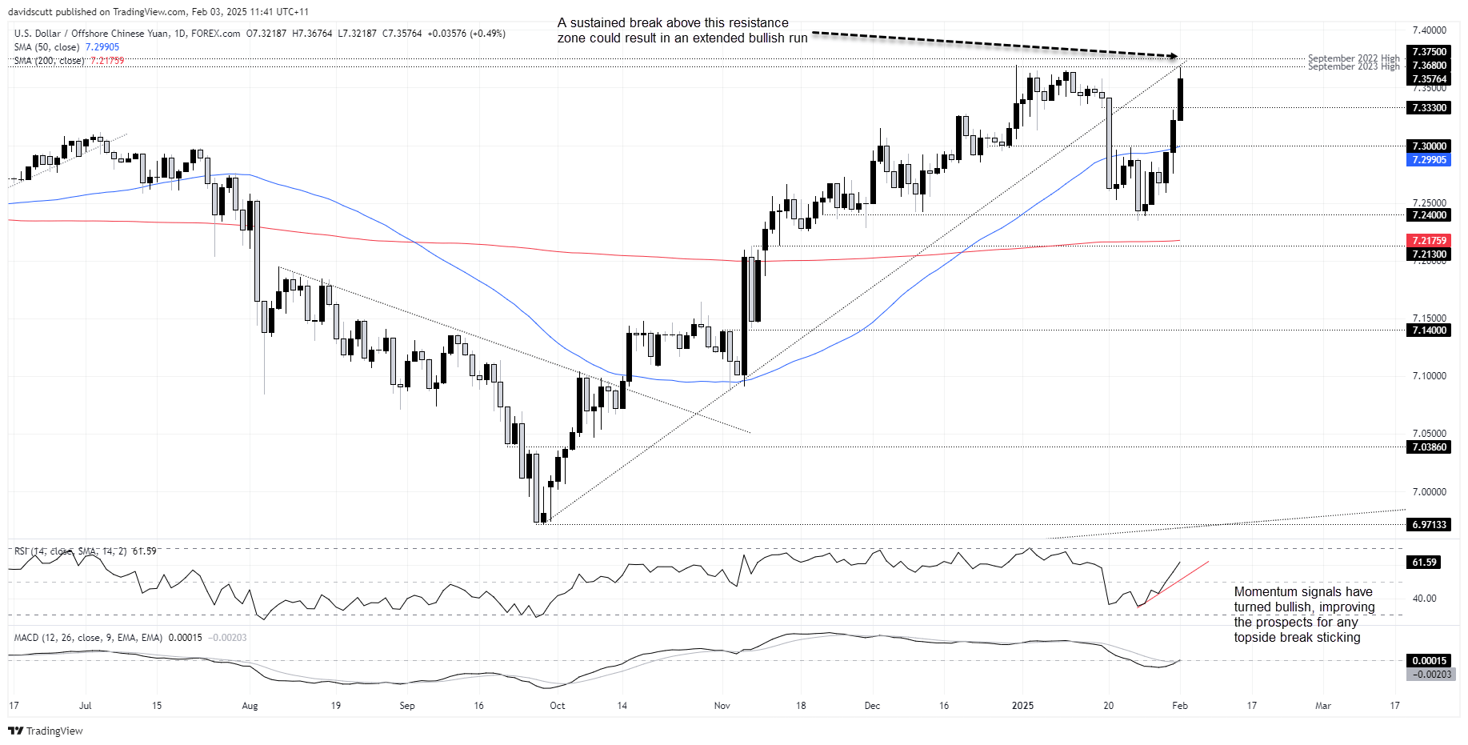Click the 7.24000 price level label
Screen dimensions: 1468x745
pyautogui.click(x=1429, y=215)
